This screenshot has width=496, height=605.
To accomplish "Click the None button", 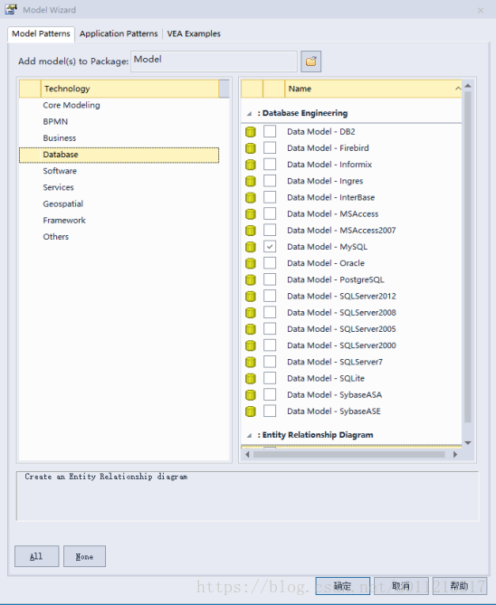I will (x=84, y=556).
